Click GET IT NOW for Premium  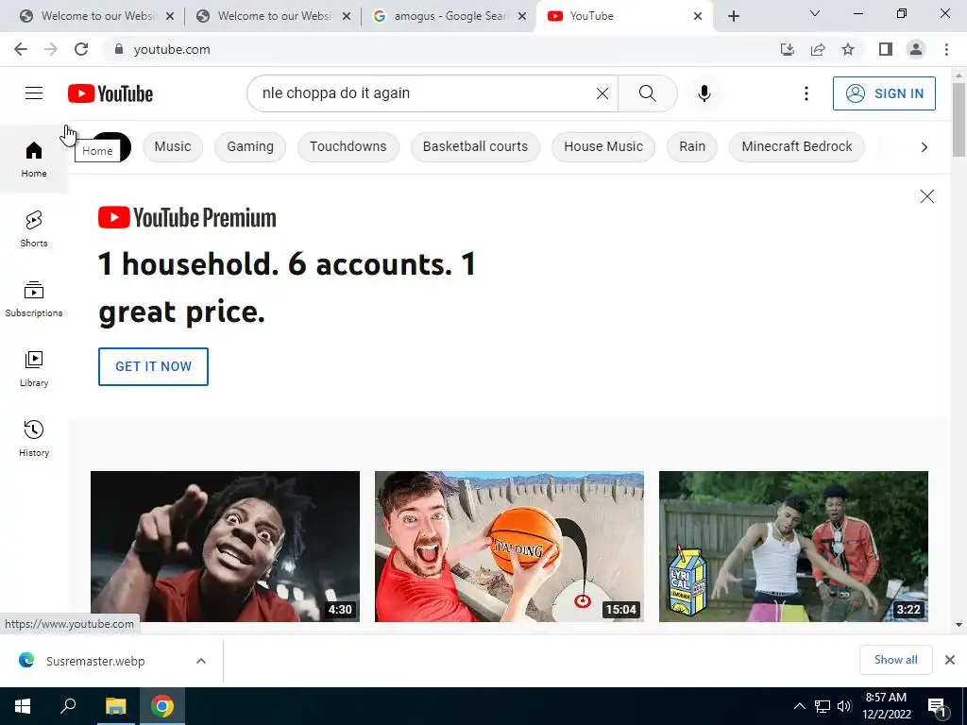click(x=153, y=366)
